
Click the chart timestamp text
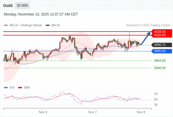click(x=41, y=14)
